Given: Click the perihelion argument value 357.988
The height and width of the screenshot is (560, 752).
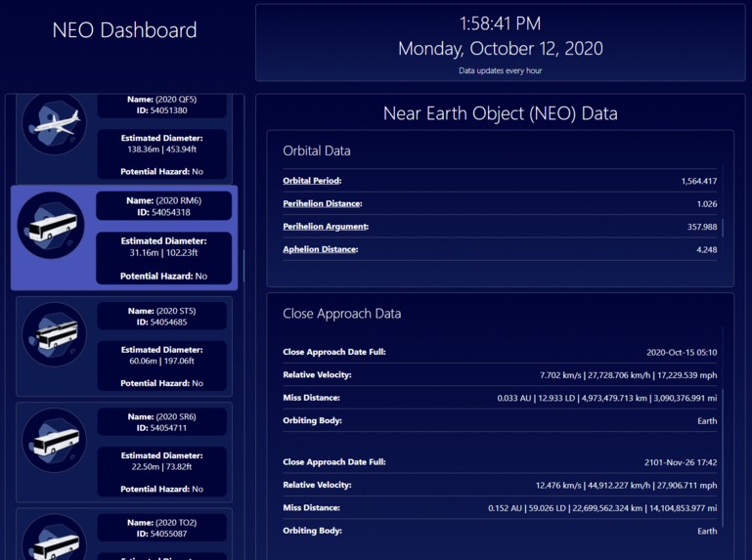Looking at the screenshot, I should 702,227.
